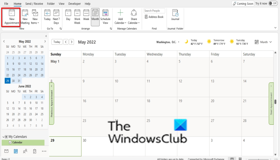
Task: Toggle the Calendar checkbox
Action: pyautogui.click(x=10, y=142)
